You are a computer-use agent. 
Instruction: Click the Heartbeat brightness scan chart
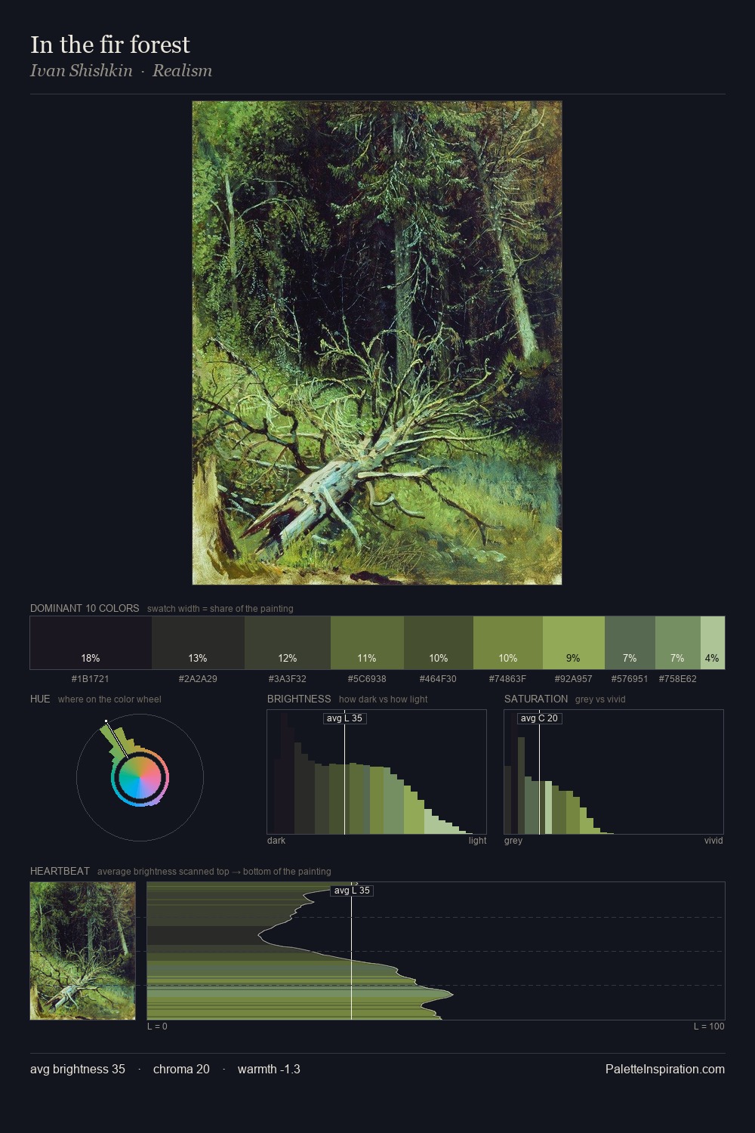click(436, 951)
